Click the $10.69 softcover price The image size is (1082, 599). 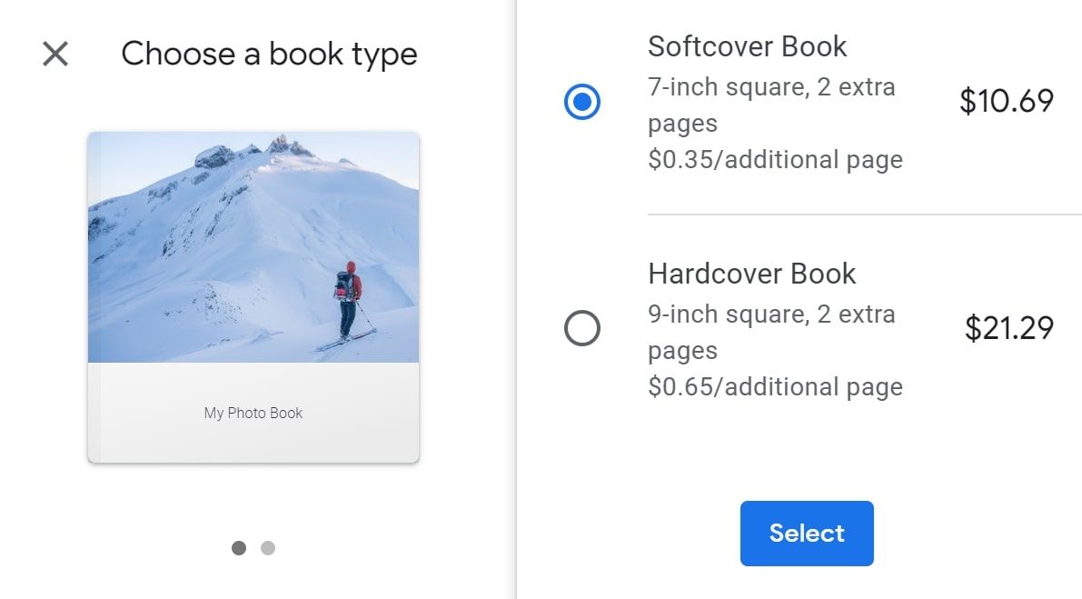(1008, 102)
